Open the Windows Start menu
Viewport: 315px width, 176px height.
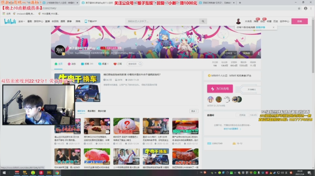click(x=4, y=173)
